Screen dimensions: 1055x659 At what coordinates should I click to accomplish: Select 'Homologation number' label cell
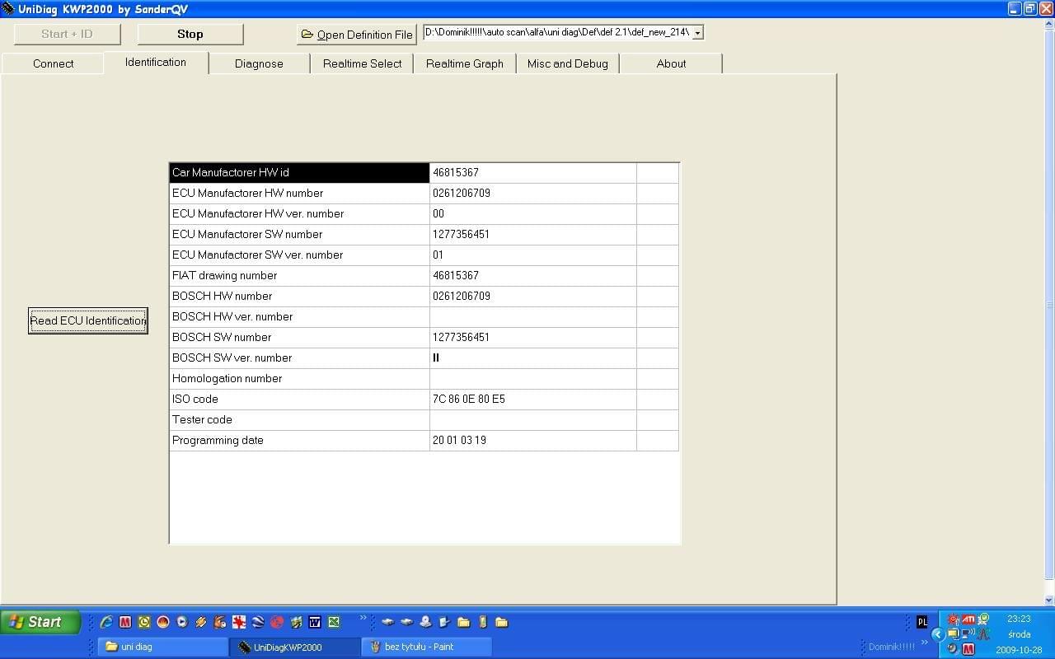tap(299, 379)
